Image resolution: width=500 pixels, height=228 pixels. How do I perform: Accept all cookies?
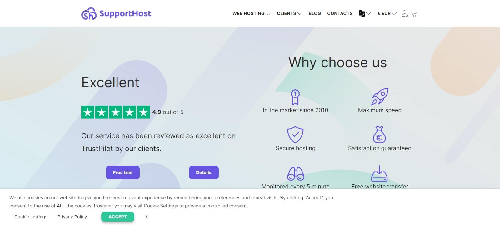pyautogui.click(x=118, y=217)
